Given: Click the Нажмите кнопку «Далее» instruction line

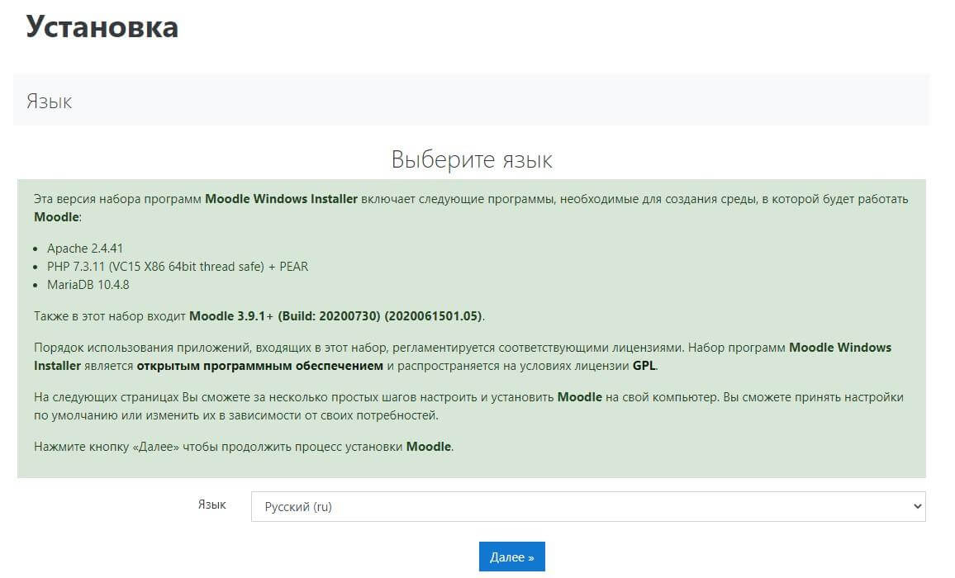Looking at the screenshot, I should point(244,447).
